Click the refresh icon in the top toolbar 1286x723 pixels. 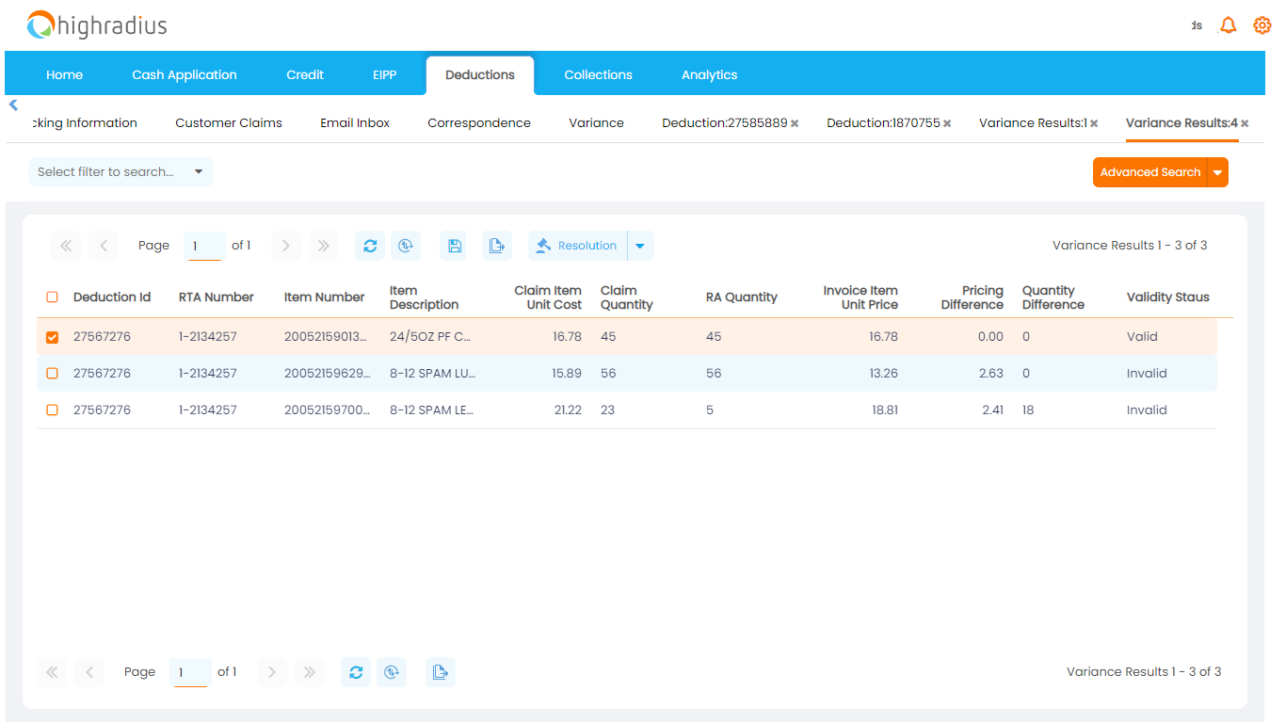370,245
